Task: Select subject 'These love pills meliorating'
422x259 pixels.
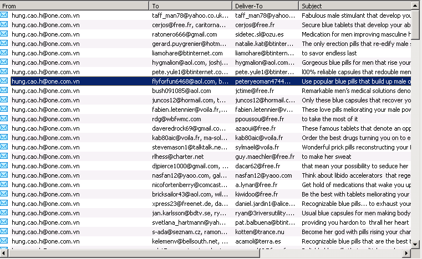Action: 356,110
